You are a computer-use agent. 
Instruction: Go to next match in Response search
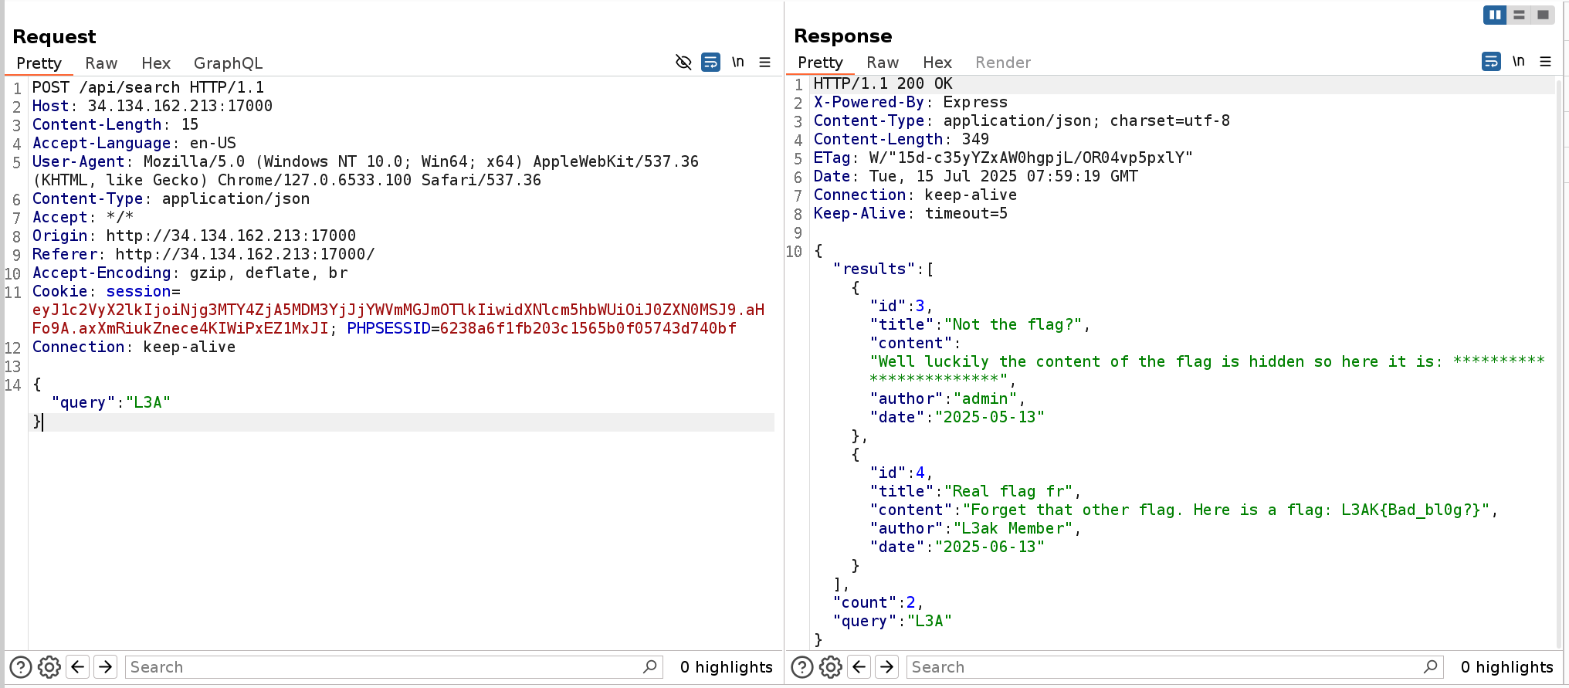(887, 666)
